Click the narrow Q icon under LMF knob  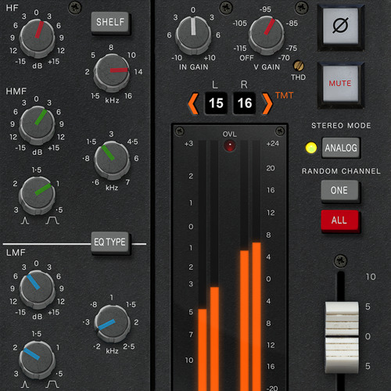(25, 385)
